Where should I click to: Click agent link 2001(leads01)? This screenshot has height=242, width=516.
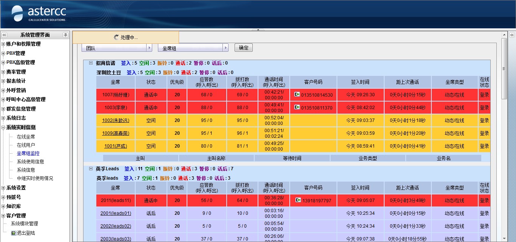(x=116, y=213)
